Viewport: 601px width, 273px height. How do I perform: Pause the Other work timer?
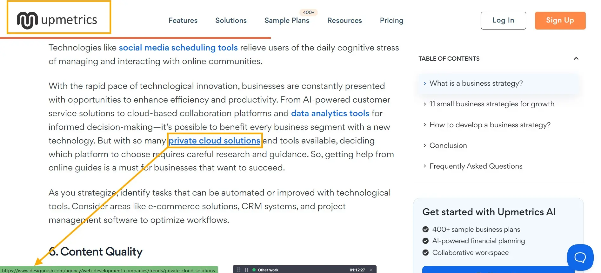tap(247, 270)
